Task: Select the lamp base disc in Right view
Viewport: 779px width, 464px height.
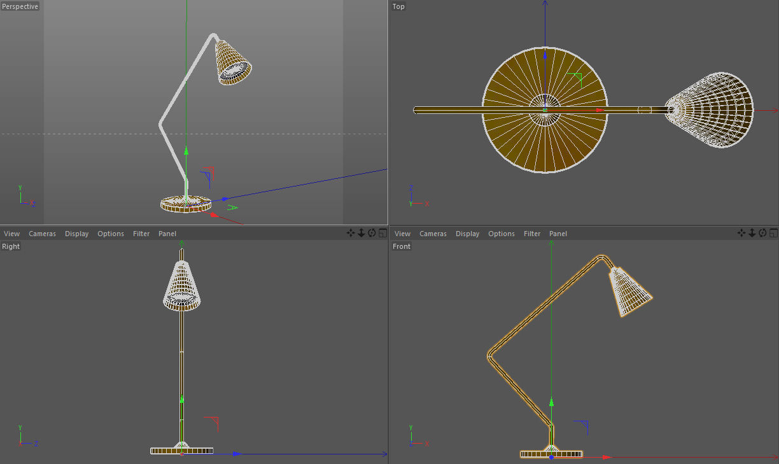Action: pyautogui.click(x=182, y=450)
